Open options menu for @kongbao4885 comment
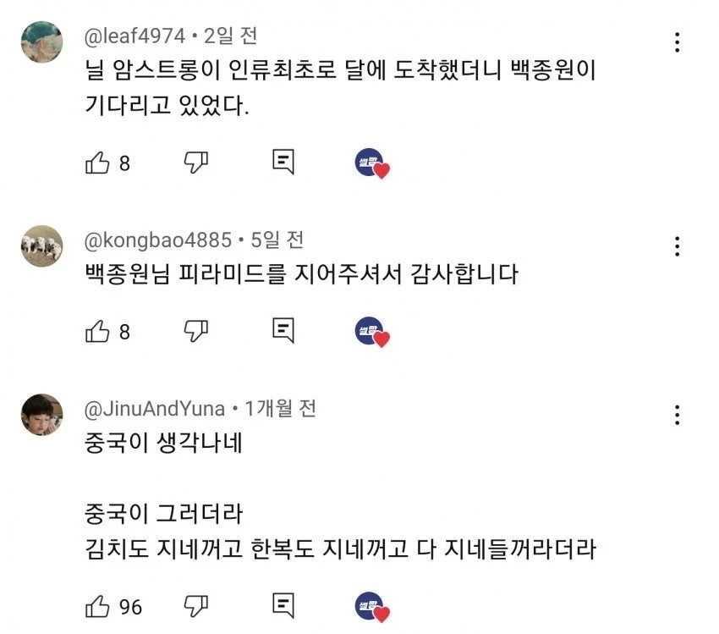The width and height of the screenshot is (719, 634). [677, 246]
